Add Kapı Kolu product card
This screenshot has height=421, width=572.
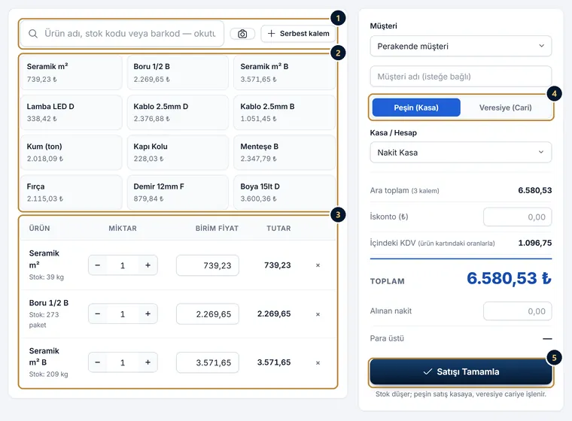click(x=178, y=153)
